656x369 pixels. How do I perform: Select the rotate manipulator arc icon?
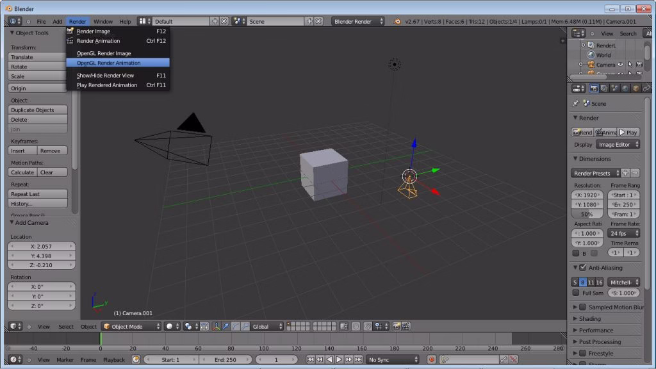(x=235, y=326)
